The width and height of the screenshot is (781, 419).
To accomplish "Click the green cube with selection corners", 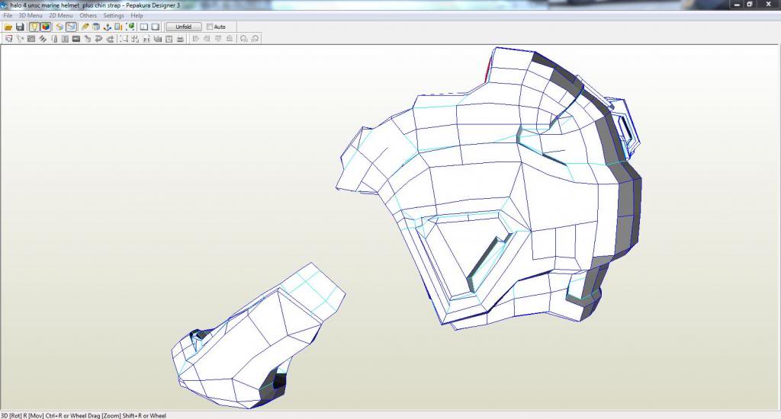I will [x=130, y=27].
